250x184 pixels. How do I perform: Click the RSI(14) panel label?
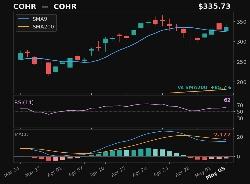pyautogui.click(x=24, y=102)
